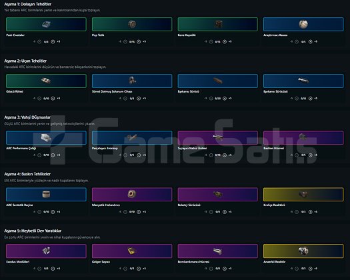Click the Bastion Hücresi item image
Screen dimensions: 350x280
[303, 137]
